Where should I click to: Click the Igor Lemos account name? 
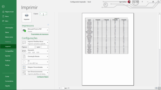(123, 2)
